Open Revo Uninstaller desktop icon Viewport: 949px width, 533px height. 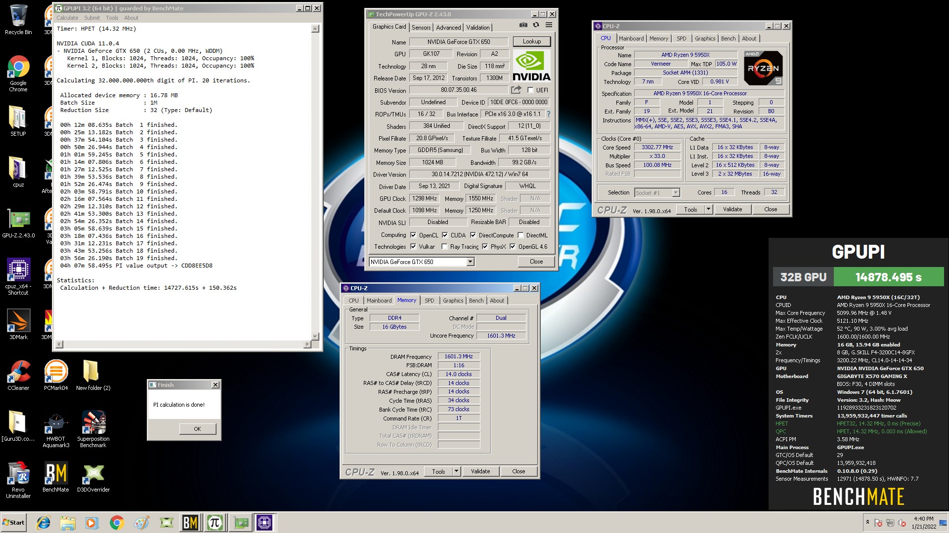point(18,480)
